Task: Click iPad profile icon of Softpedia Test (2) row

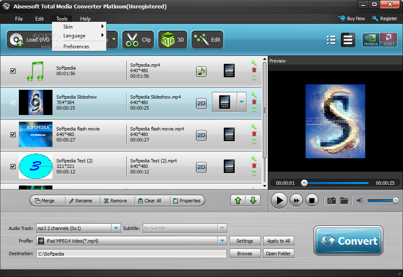Action: tap(229, 166)
